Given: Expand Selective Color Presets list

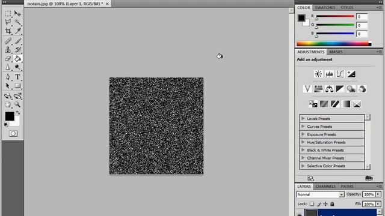Looking at the screenshot, I should click(x=303, y=166).
